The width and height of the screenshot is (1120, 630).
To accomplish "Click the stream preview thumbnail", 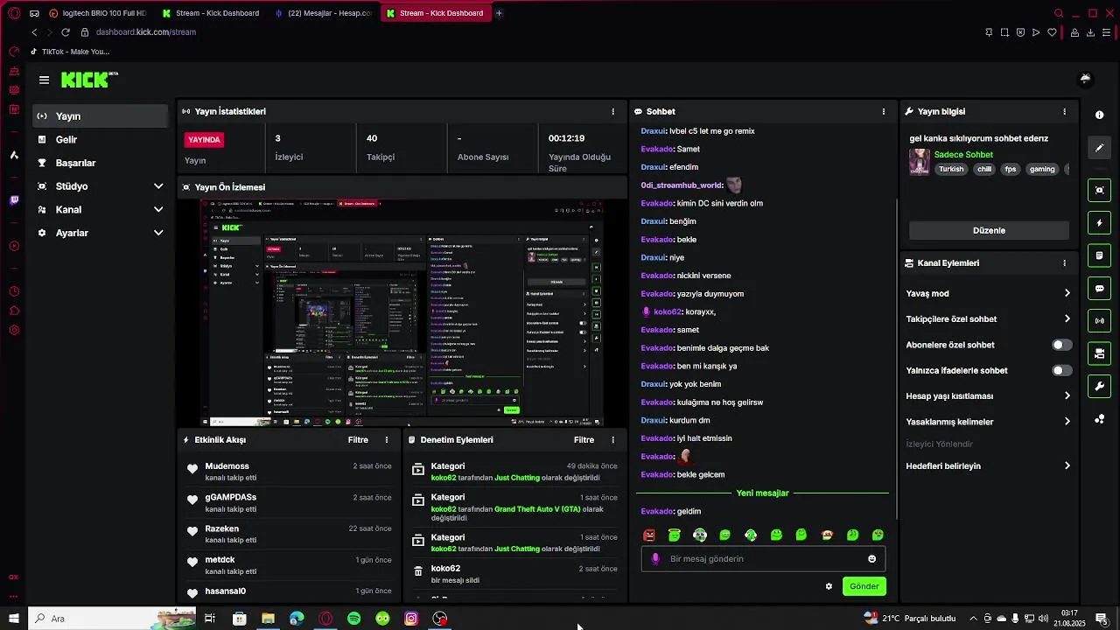I will click(402, 313).
